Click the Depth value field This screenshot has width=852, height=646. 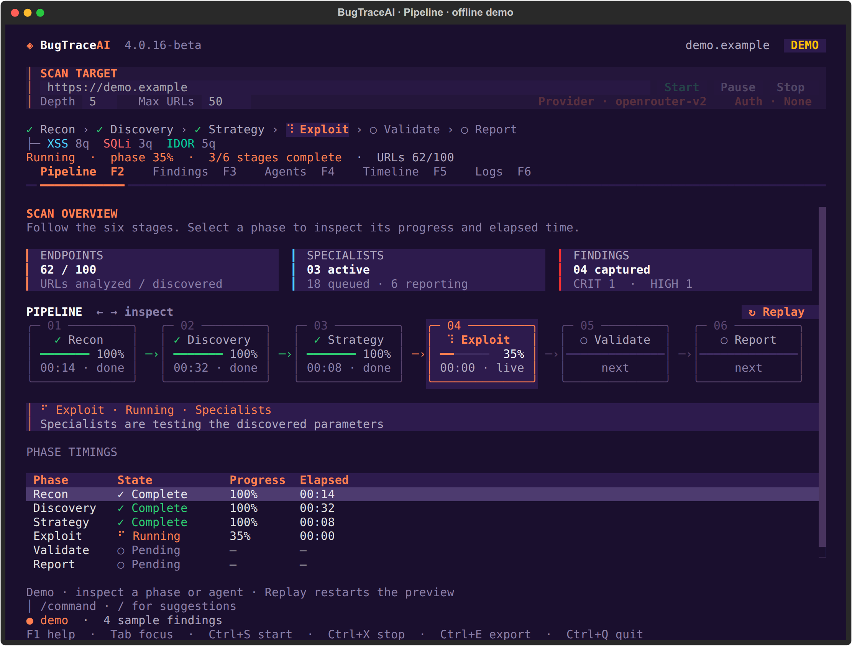[99, 102]
